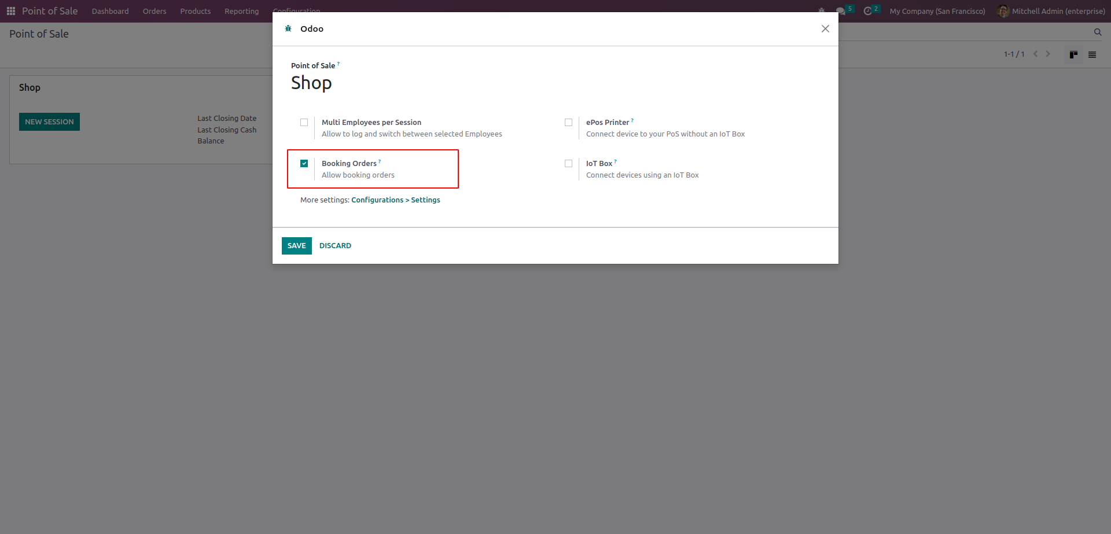Screen dimensions: 1111x534
Task: Open the Dashboard menu
Action: 110,11
